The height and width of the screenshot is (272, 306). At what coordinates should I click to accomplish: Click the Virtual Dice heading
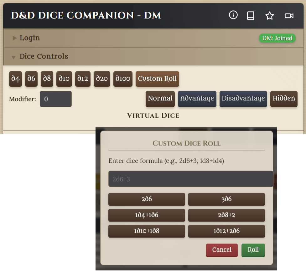(x=153, y=115)
